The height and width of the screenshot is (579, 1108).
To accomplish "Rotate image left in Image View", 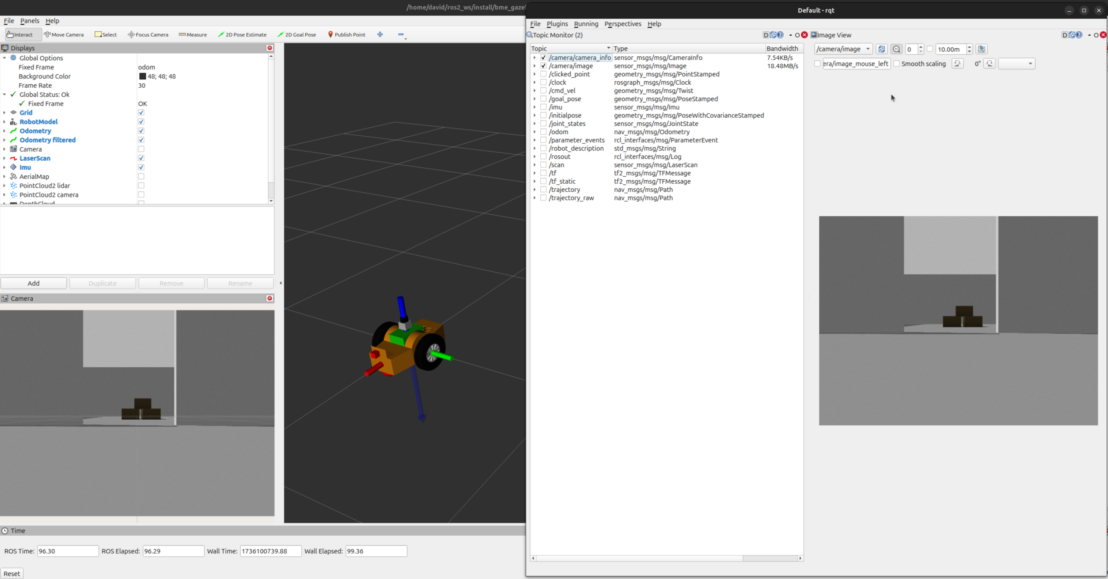I will pos(957,64).
